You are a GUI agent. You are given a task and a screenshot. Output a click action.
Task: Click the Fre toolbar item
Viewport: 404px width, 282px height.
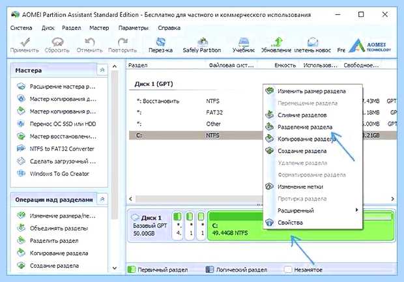point(341,50)
